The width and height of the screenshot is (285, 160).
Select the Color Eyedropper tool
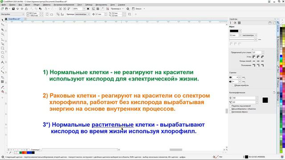2,87
